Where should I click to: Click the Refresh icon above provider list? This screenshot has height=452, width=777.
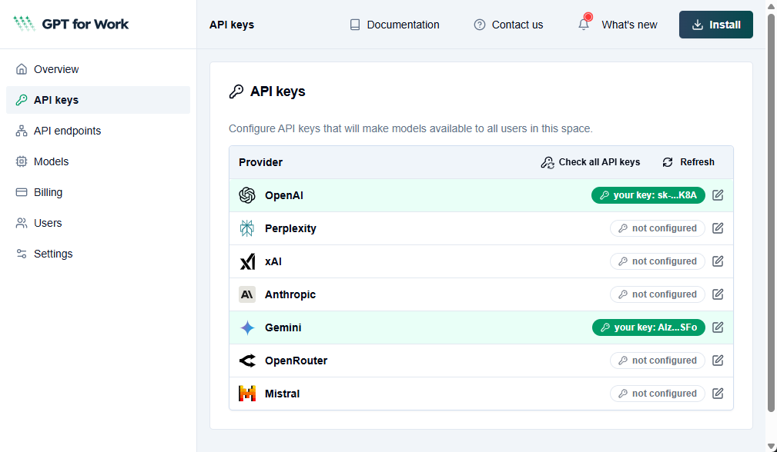[667, 162]
